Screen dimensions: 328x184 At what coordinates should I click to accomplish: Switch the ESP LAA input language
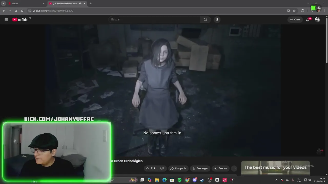point(299,180)
